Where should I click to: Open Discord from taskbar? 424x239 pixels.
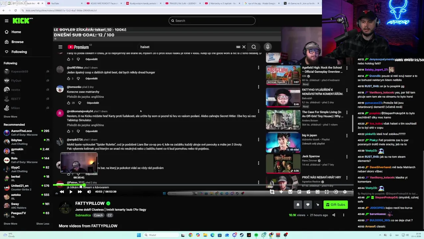[x=234, y=235]
